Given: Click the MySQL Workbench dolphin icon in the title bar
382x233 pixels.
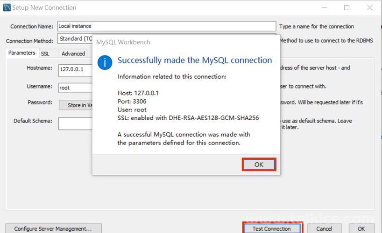Looking at the screenshot, I should click(7, 7).
